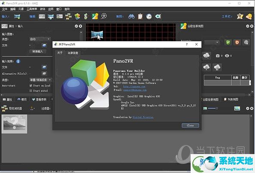This screenshot has width=255, height=173.
Task: Open the input image 类型 dropdown showing 自动
Action: tap(40, 39)
